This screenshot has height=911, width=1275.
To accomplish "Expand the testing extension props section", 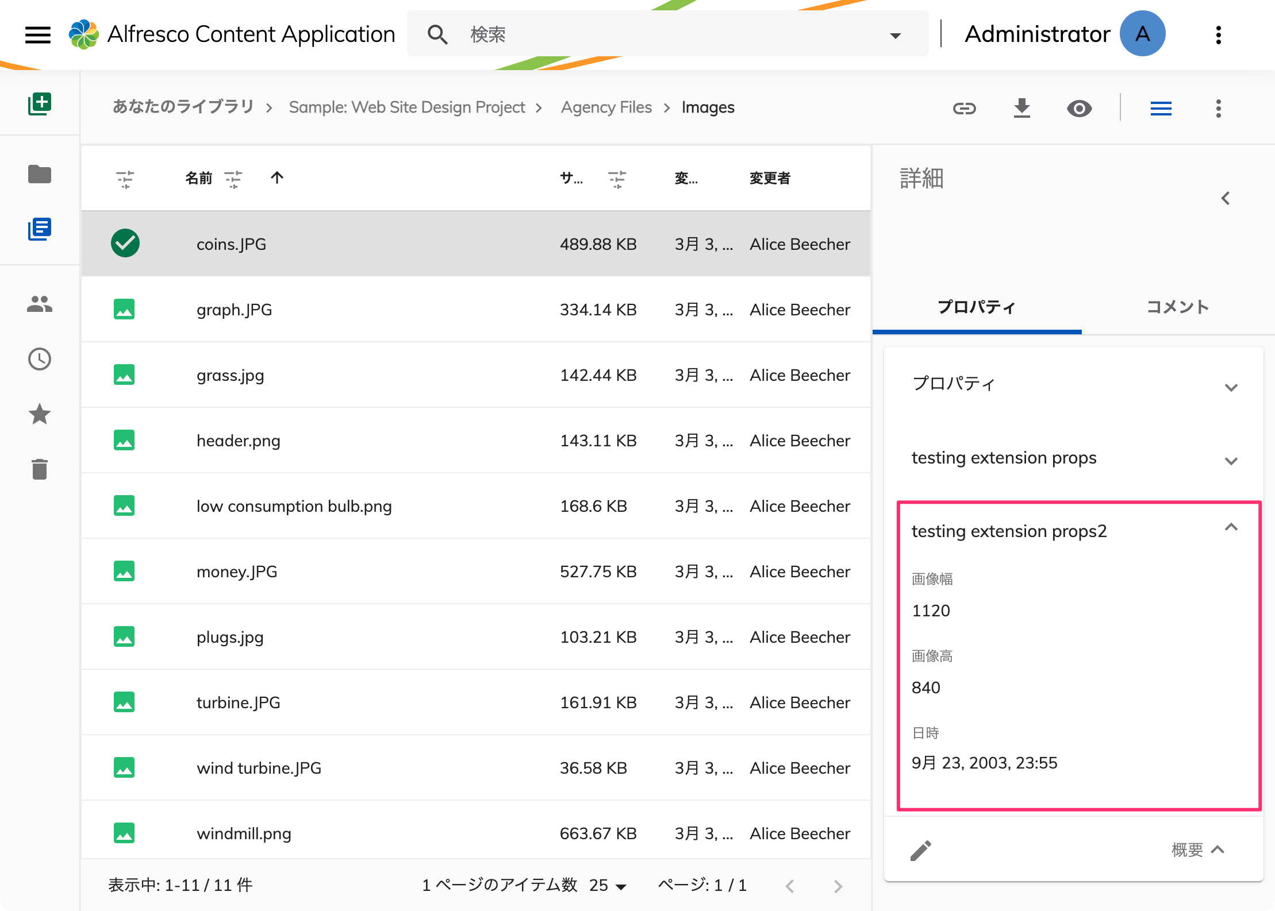I will [x=1231, y=461].
